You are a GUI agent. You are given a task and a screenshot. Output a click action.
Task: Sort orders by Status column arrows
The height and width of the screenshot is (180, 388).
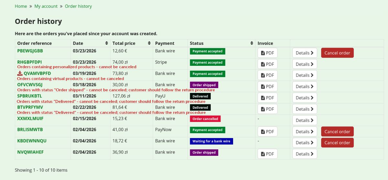[252, 43]
